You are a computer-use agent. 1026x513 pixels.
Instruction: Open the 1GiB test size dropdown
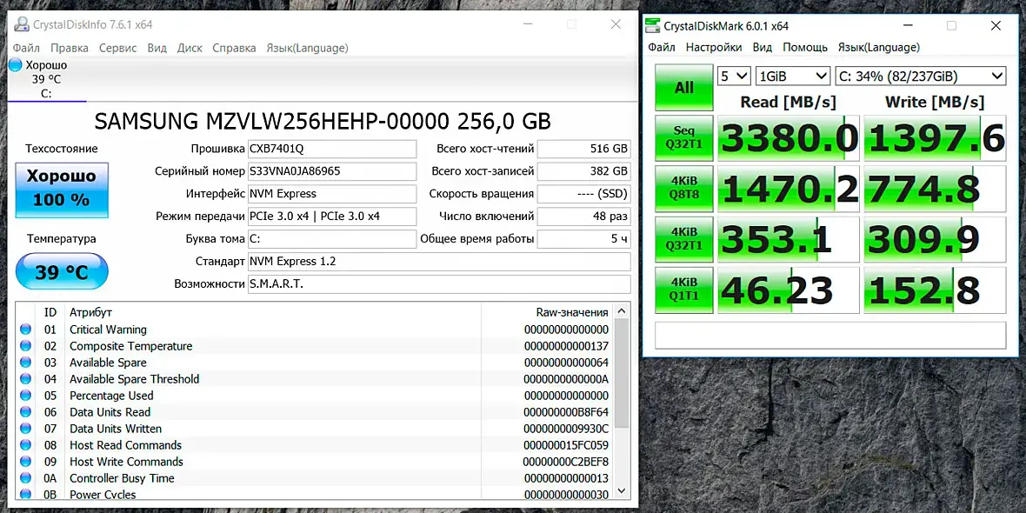(793, 76)
